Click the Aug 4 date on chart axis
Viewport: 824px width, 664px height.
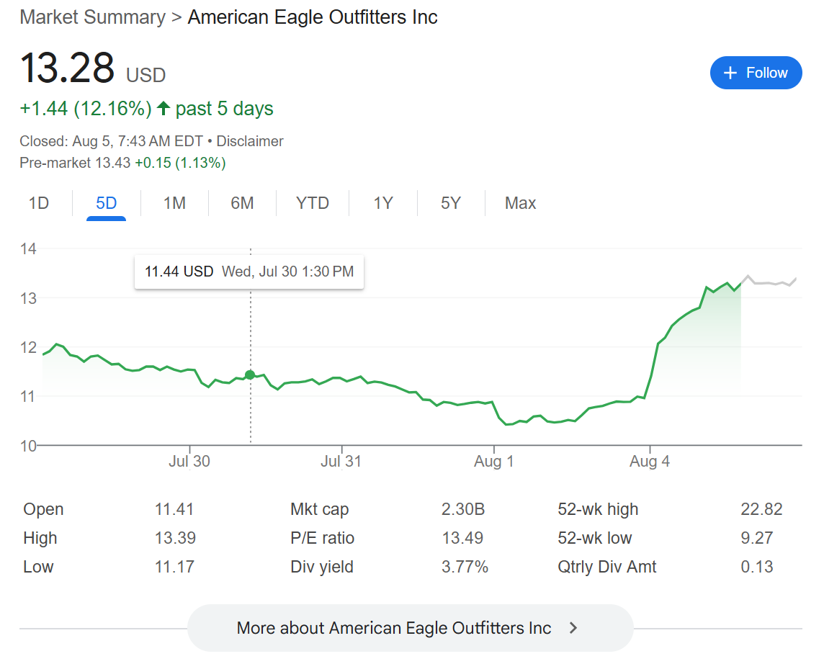click(x=650, y=461)
